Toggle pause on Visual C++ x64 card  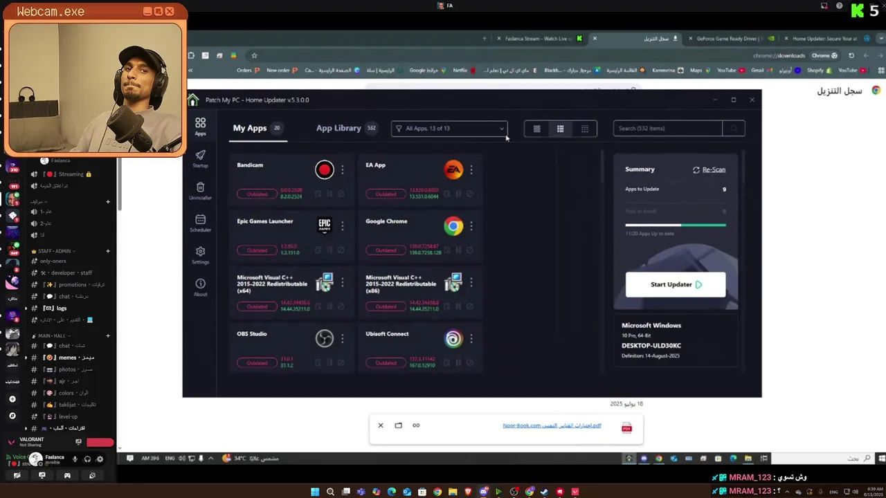pos(329,307)
